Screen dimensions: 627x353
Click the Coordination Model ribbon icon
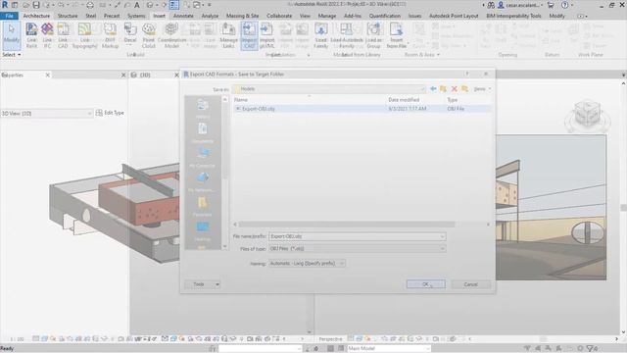(x=171, y=35)
